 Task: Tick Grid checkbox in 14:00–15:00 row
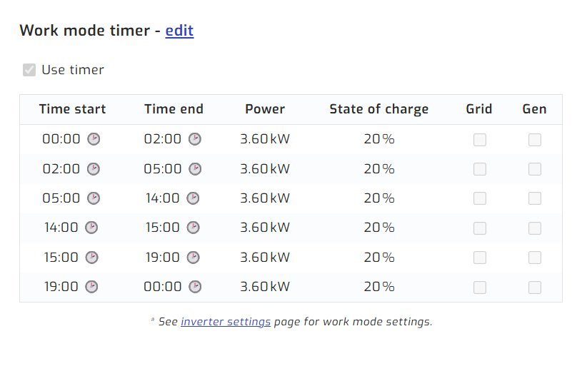click(x=480, y=228)
